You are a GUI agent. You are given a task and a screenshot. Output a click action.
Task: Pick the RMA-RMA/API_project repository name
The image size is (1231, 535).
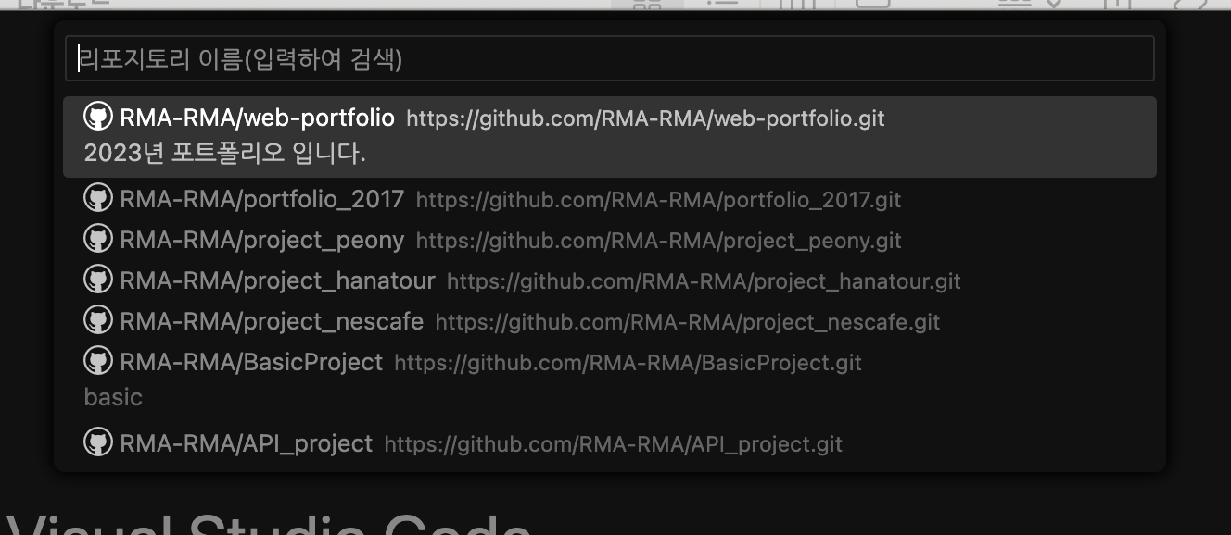(x=247, y=443)
